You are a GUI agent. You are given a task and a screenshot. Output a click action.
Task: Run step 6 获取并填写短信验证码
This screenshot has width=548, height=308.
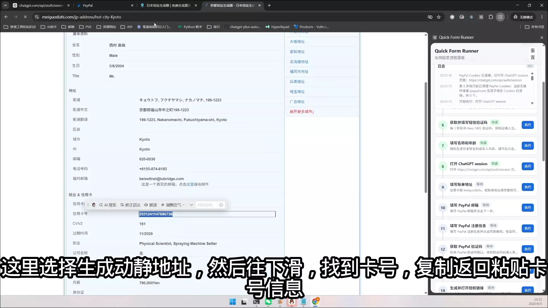[528, 125]
